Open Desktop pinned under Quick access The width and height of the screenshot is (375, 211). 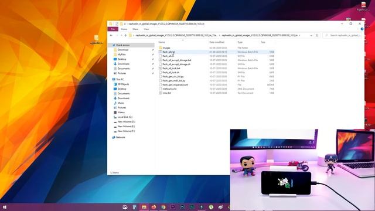click(x=122, y=59)
